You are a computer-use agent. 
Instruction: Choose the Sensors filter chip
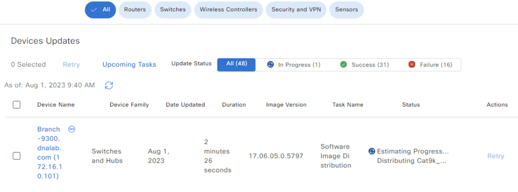(347, 10)
